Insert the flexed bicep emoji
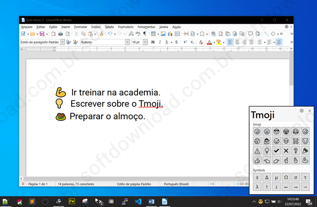Screen dimensions: 317x207 (305, 159)
